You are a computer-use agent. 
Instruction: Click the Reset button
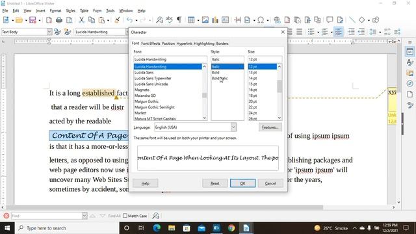coord(214,183)
